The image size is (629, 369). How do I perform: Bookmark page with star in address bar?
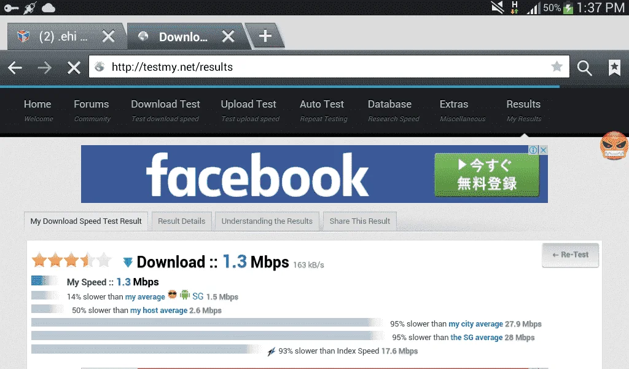coord(557,66)
